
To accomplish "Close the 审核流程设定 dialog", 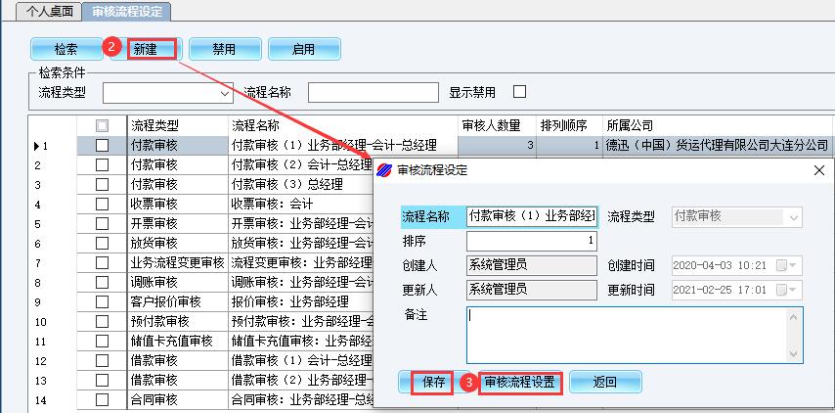I will point(819,170).
